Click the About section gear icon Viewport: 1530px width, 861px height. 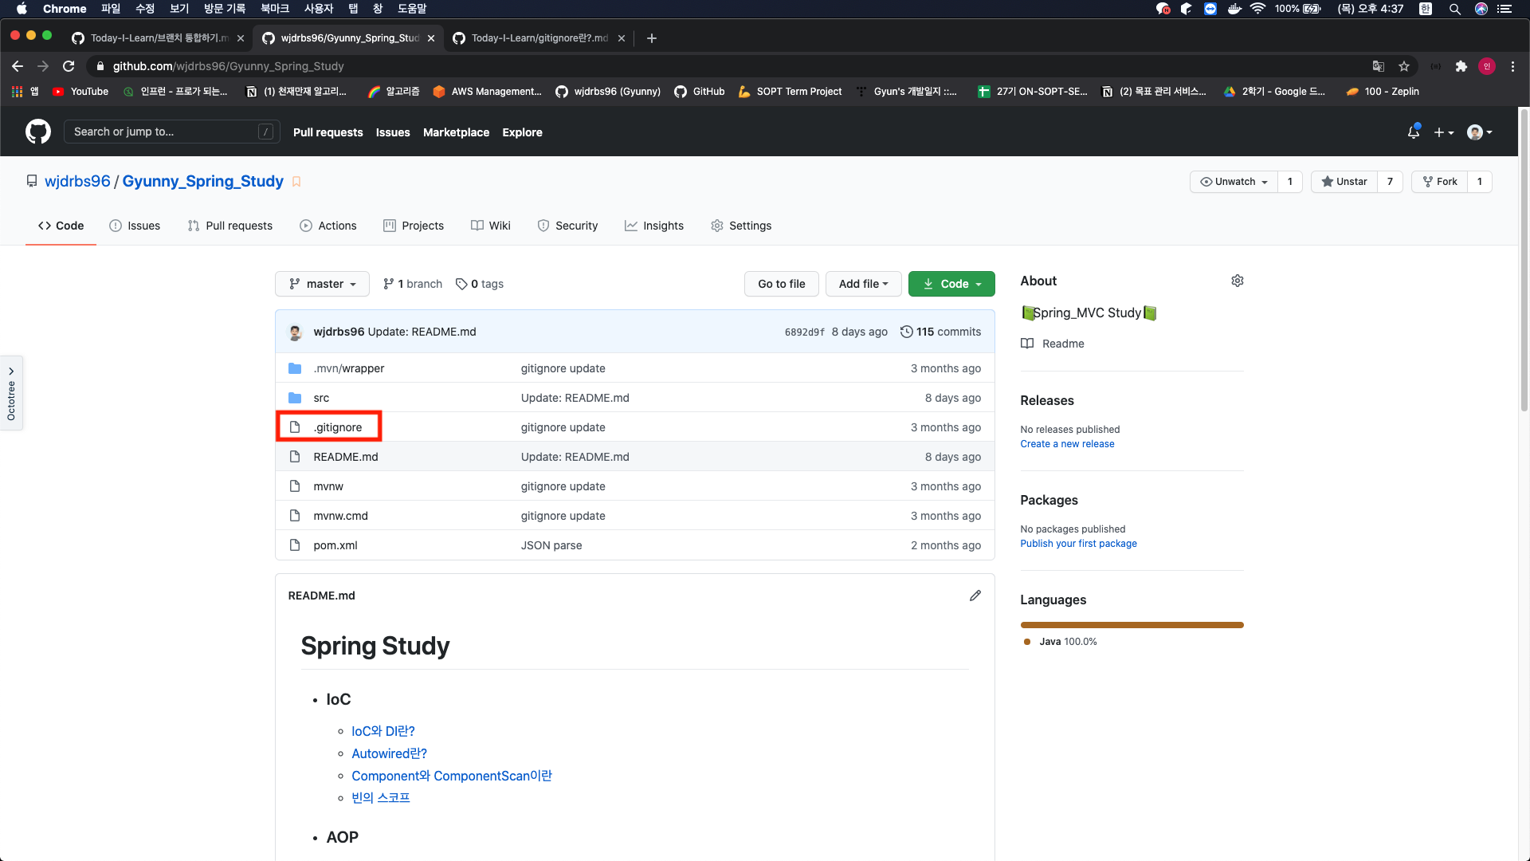[x=1237, y=281]
